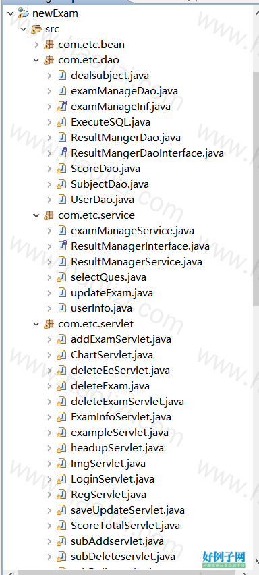Image resolution: width=259 pixels, height=575 pixels.
Task: Click the userInfo.java file icon
Action: 62,308
